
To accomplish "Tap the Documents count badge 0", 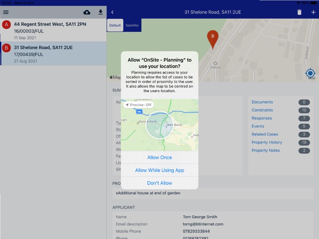I will [x=304, y=102].
